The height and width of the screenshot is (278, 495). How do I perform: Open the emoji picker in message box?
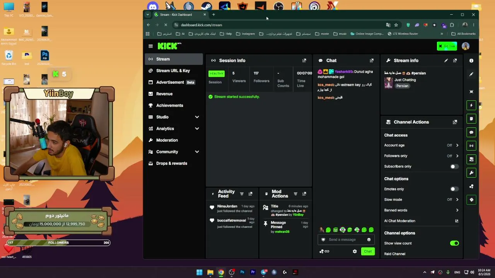point(369,240)
